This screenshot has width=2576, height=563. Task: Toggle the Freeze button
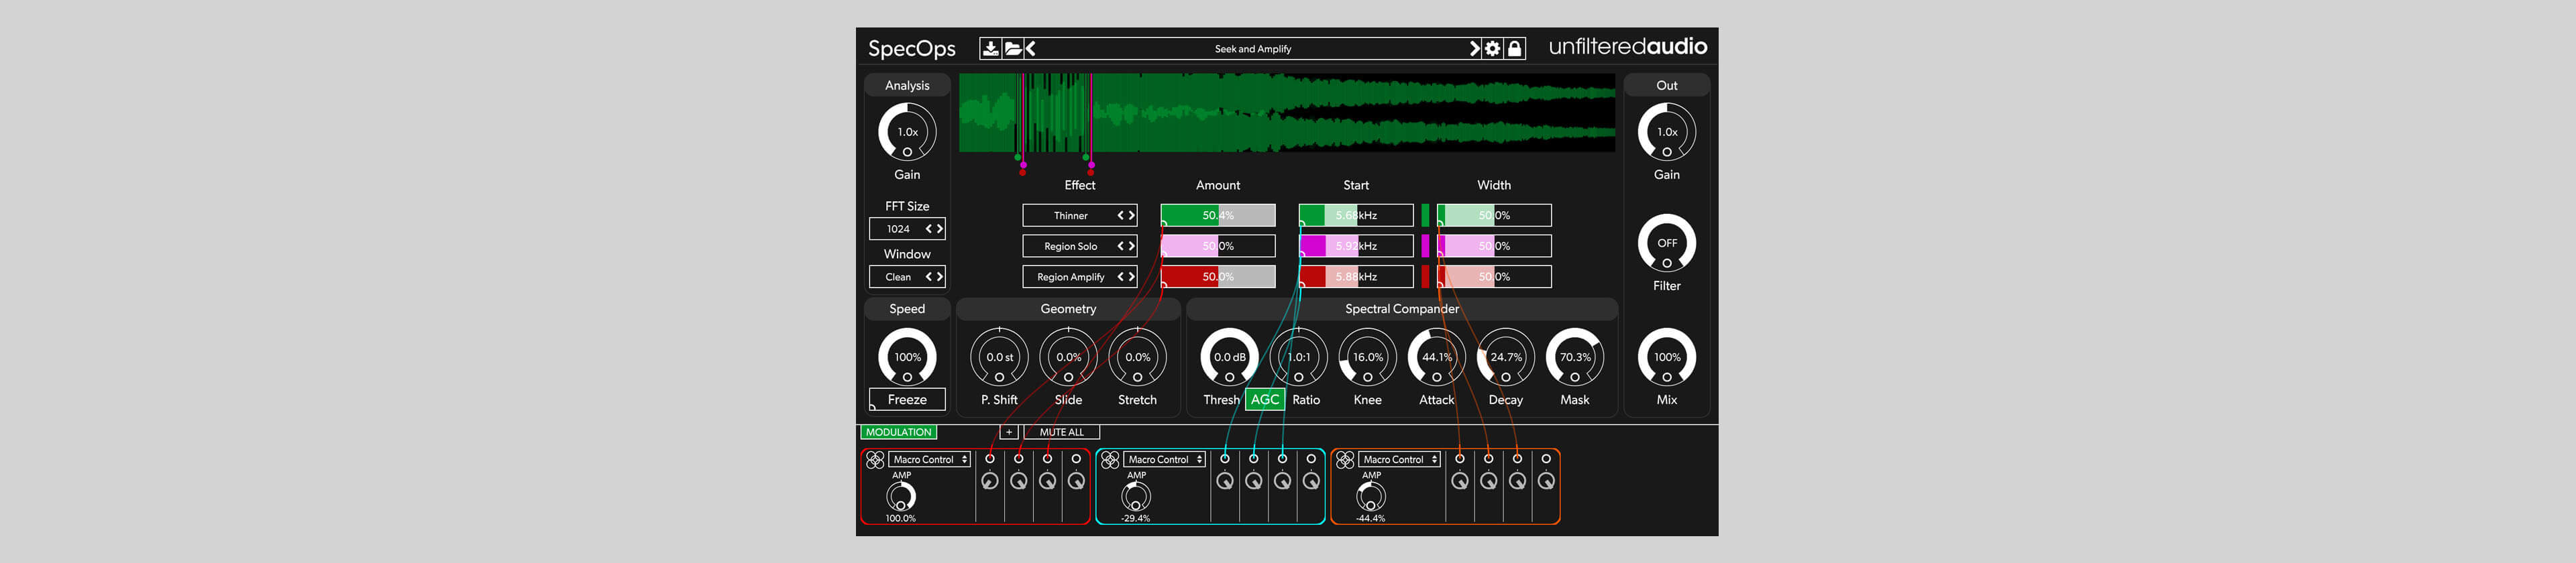[x=907, y=399]
